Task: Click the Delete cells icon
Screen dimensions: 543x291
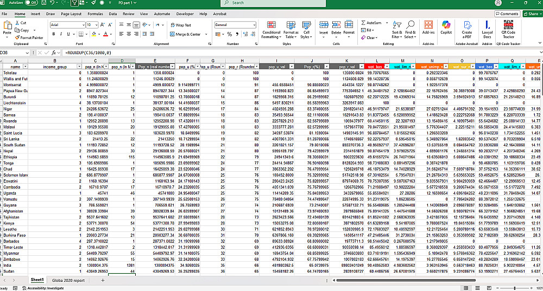Action: (x=336, y=25)
